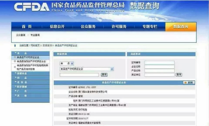Click the orange arrow icon on 返回 button
Viewport: 209px width, 126px height.
coord(185,83)
